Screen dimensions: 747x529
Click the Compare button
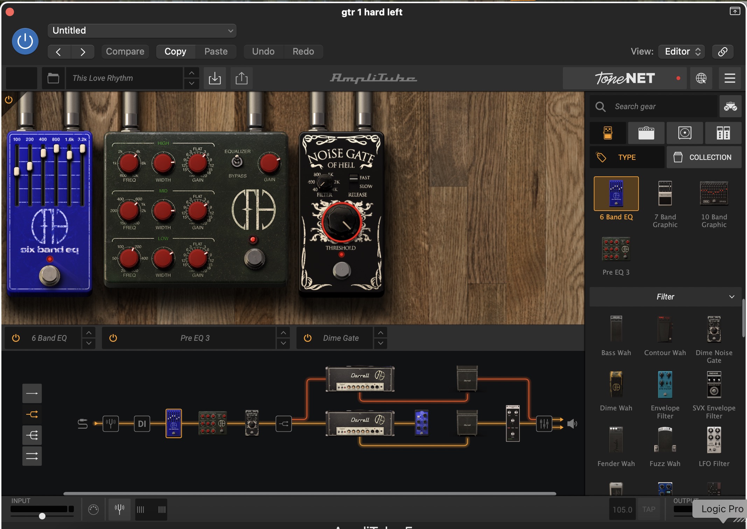pos(125,52)
